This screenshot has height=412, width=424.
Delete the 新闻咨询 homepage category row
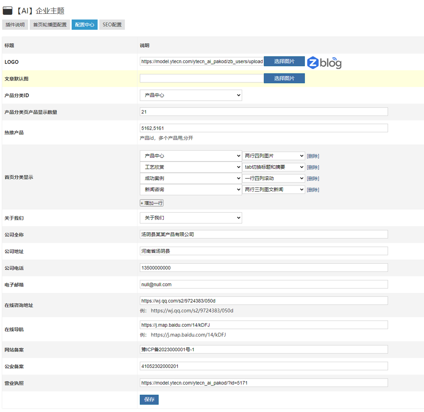coord(313,190)
